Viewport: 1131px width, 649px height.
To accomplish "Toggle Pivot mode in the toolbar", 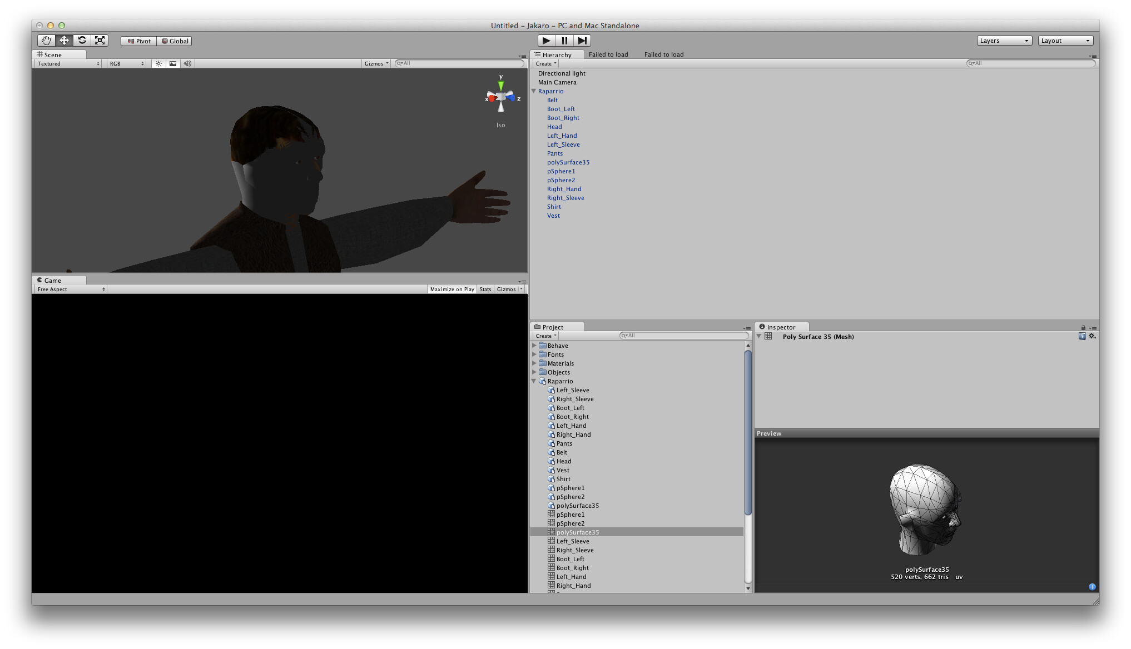I will [138, 41].
